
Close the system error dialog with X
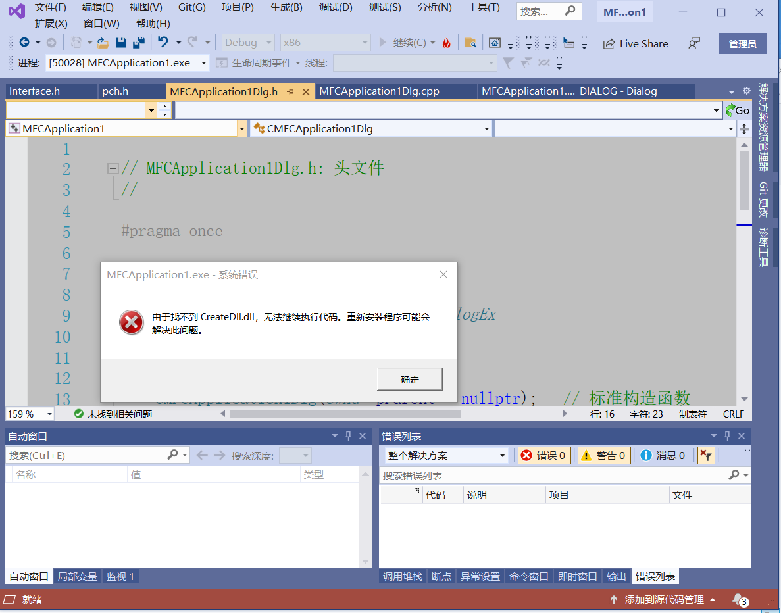click(x=443, y=274)
